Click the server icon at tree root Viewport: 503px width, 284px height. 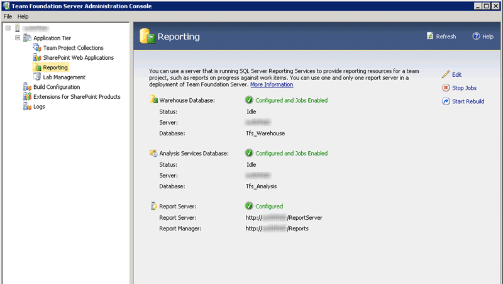(x=18, y=28)
